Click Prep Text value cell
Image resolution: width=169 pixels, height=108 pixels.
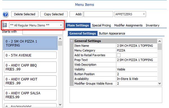click(x=137, y=60)
